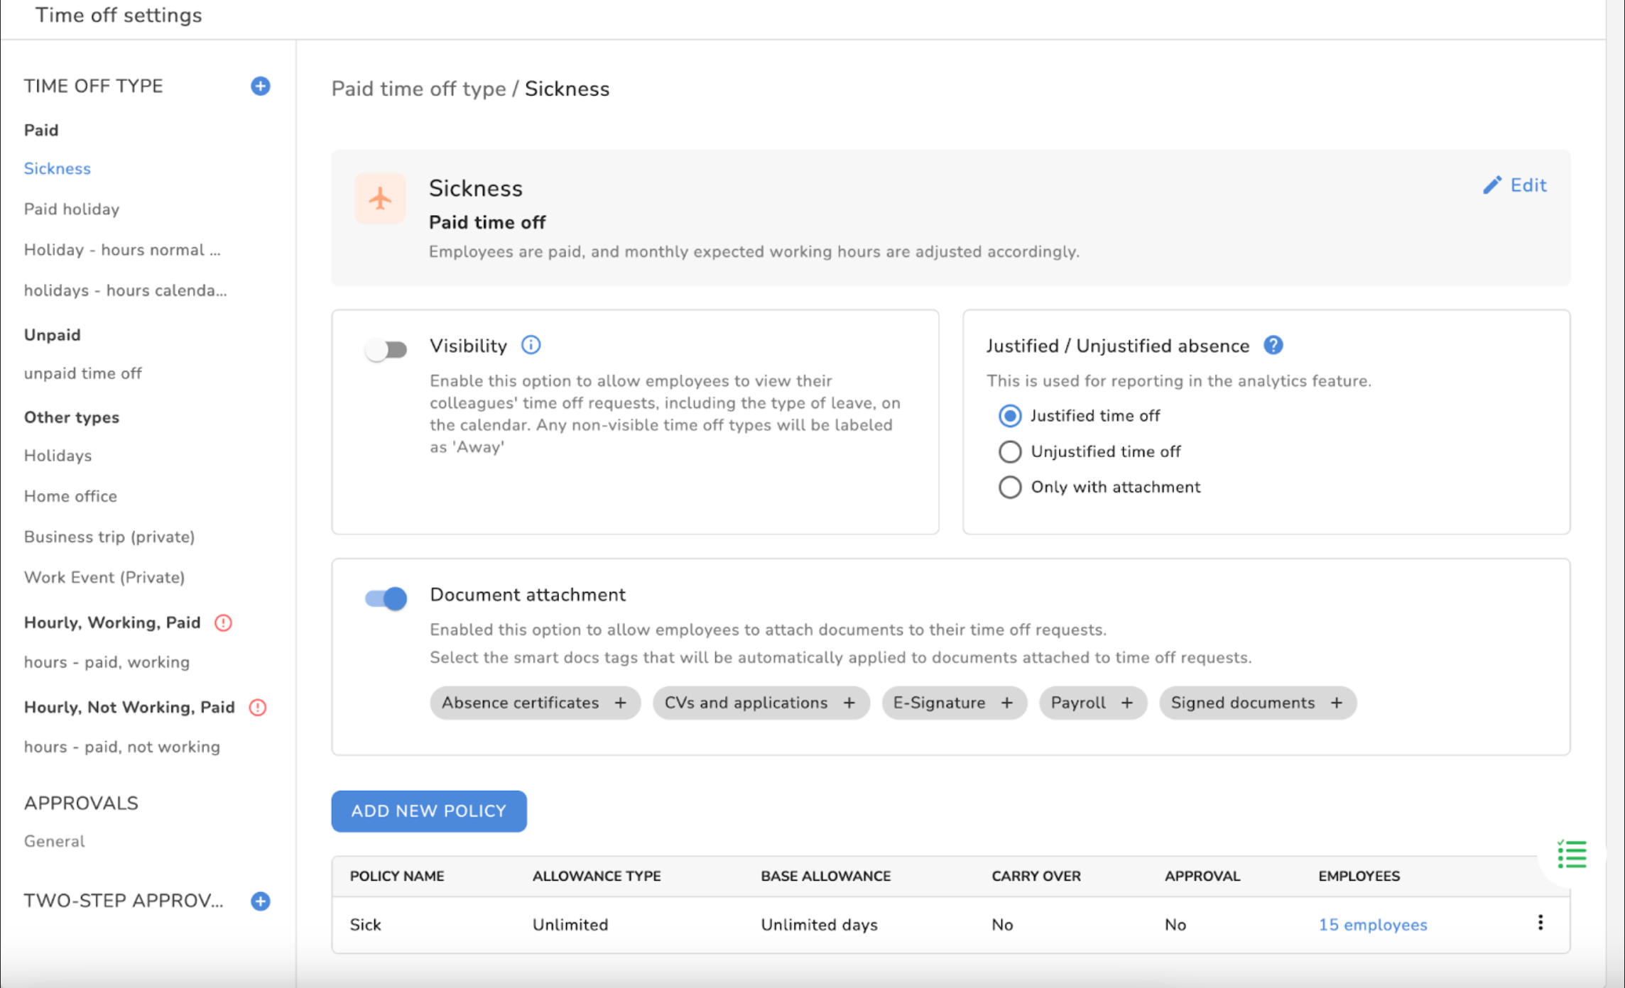
Task: Disable the Document attachment toggle
Action: tap(386, 598)
